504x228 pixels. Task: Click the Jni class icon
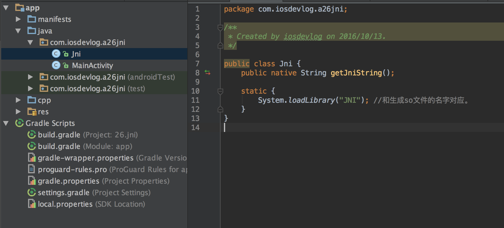[56, 54]
